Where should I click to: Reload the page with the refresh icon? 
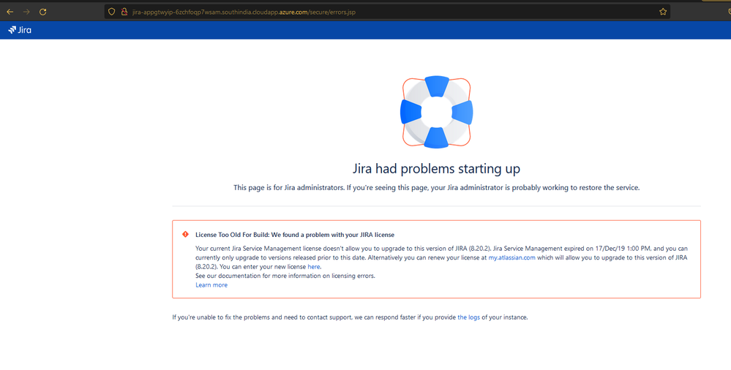pos(43,12)
